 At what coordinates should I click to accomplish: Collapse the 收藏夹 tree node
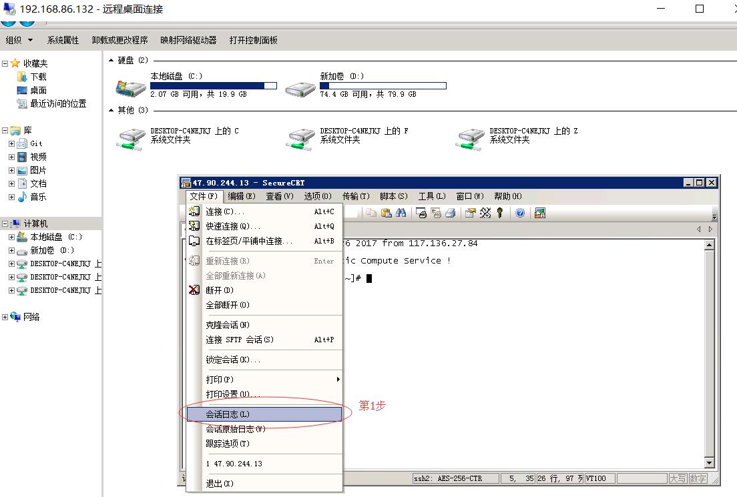(5, 63)
